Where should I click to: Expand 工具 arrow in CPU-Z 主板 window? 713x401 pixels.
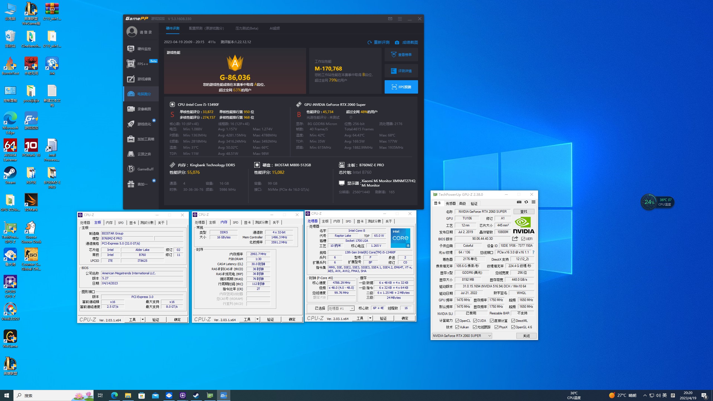point(143,319)
